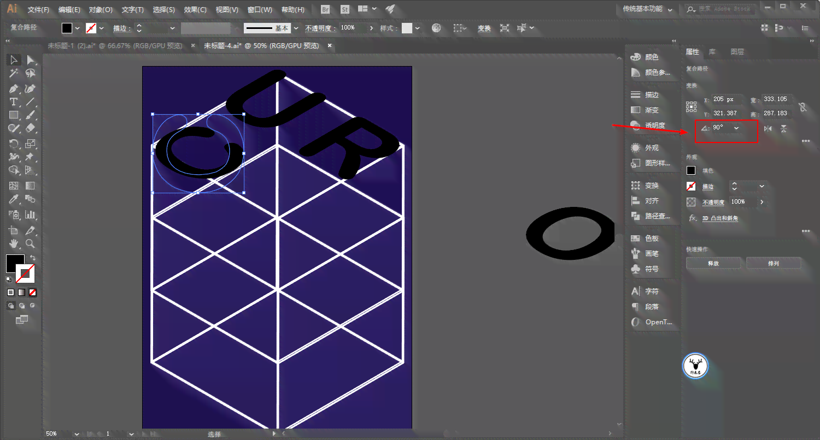
Task: Click the 不透明度 link in Properties panel
Action: point(713,202)
